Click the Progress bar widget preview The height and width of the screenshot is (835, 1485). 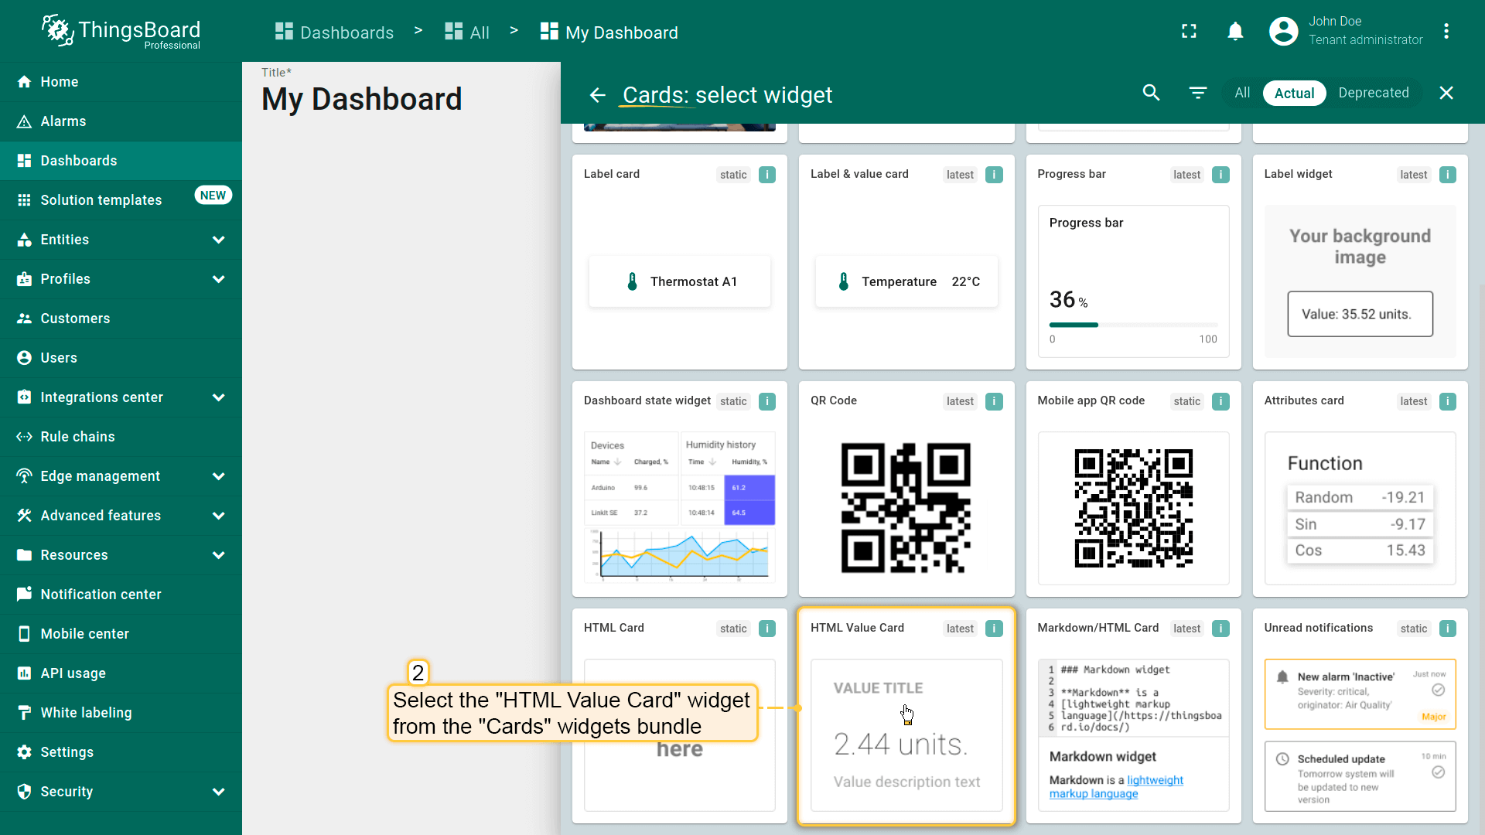(1133, 280)
